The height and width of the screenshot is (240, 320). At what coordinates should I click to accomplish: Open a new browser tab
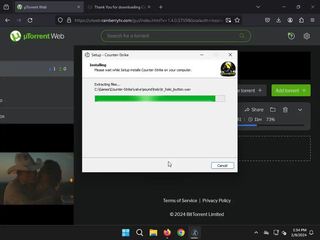(161, 7)
